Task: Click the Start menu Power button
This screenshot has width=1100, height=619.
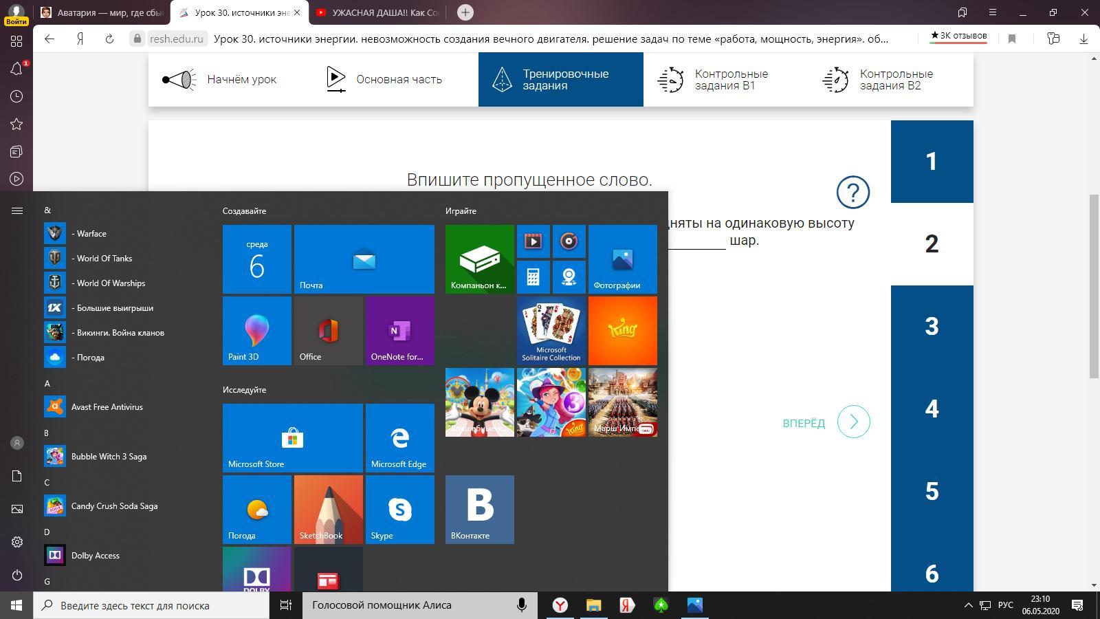Action: click(x=17, y=575)
